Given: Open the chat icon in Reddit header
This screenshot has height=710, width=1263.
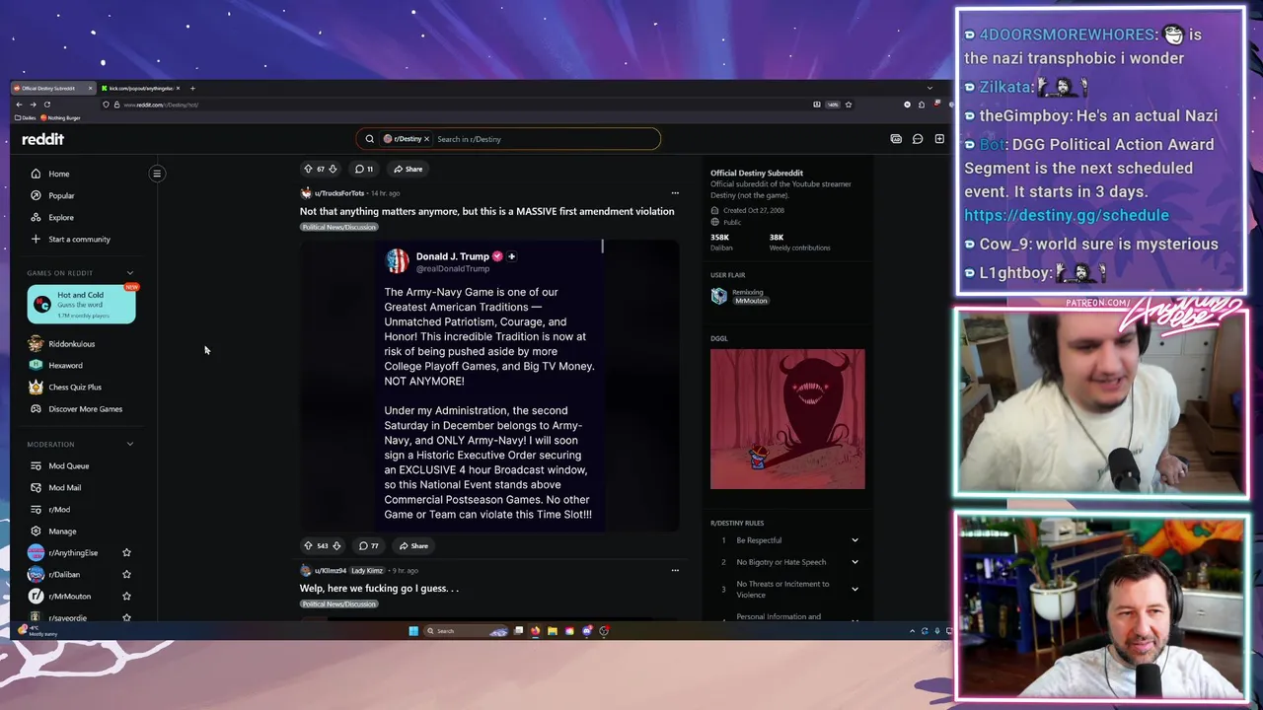Looking at the screenshot, I should tap(918, 139).
